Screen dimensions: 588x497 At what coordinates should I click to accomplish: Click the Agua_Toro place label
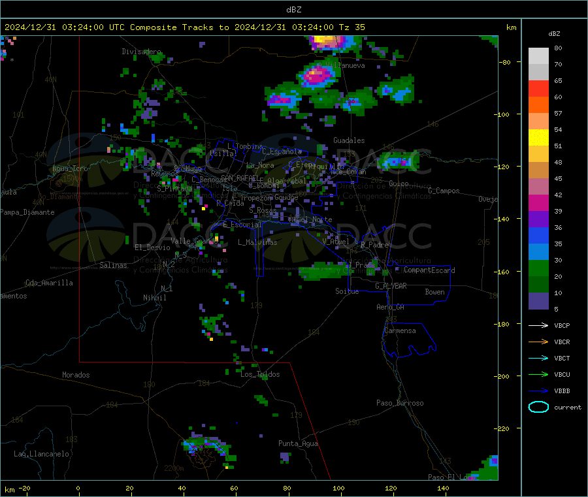70,168
